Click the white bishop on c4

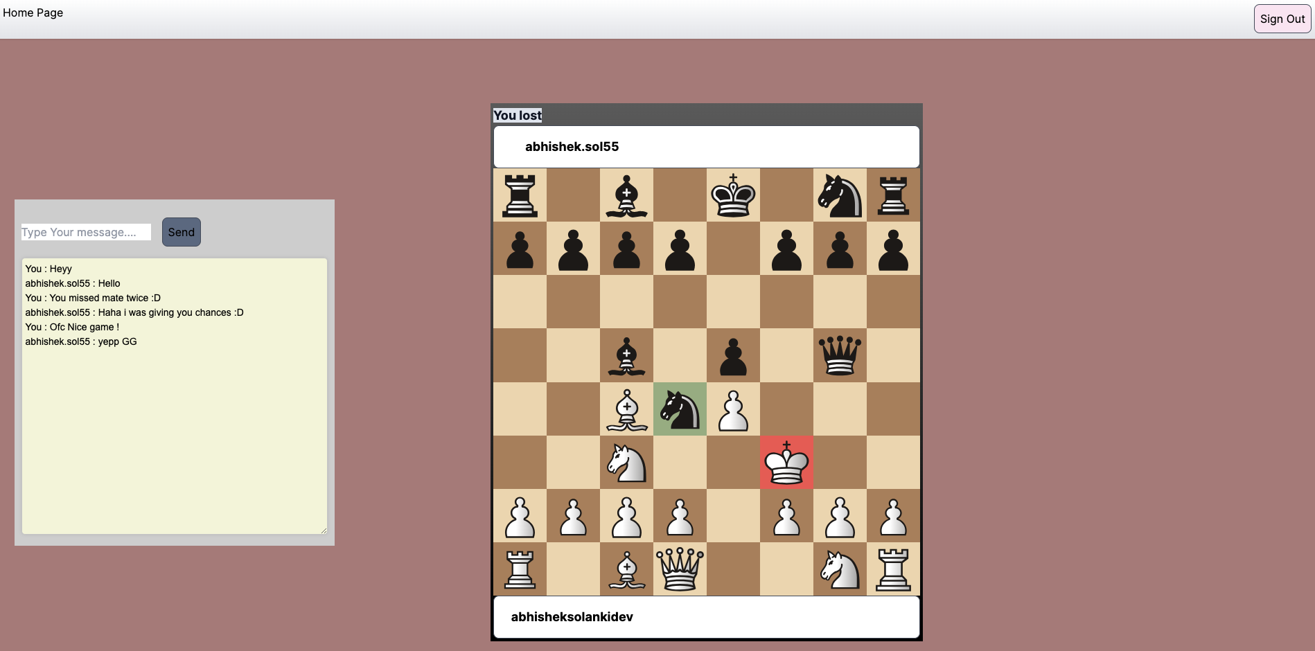(626, 409)
